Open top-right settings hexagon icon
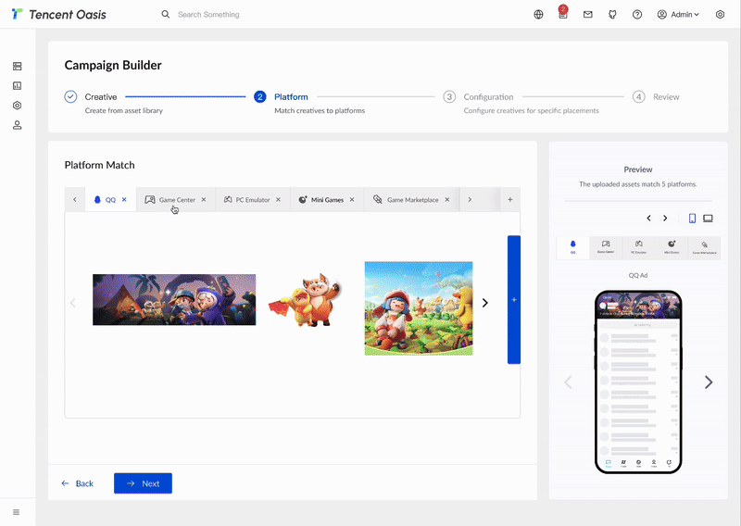 [720, 14]
